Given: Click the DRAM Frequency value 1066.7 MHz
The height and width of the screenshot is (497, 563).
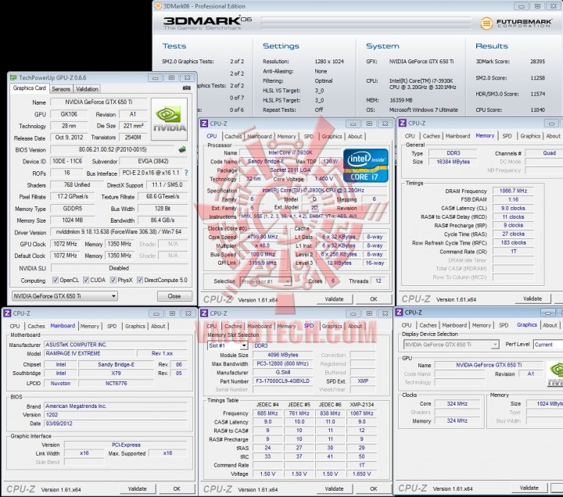Looking at the screenshot, I should point(513,191).
